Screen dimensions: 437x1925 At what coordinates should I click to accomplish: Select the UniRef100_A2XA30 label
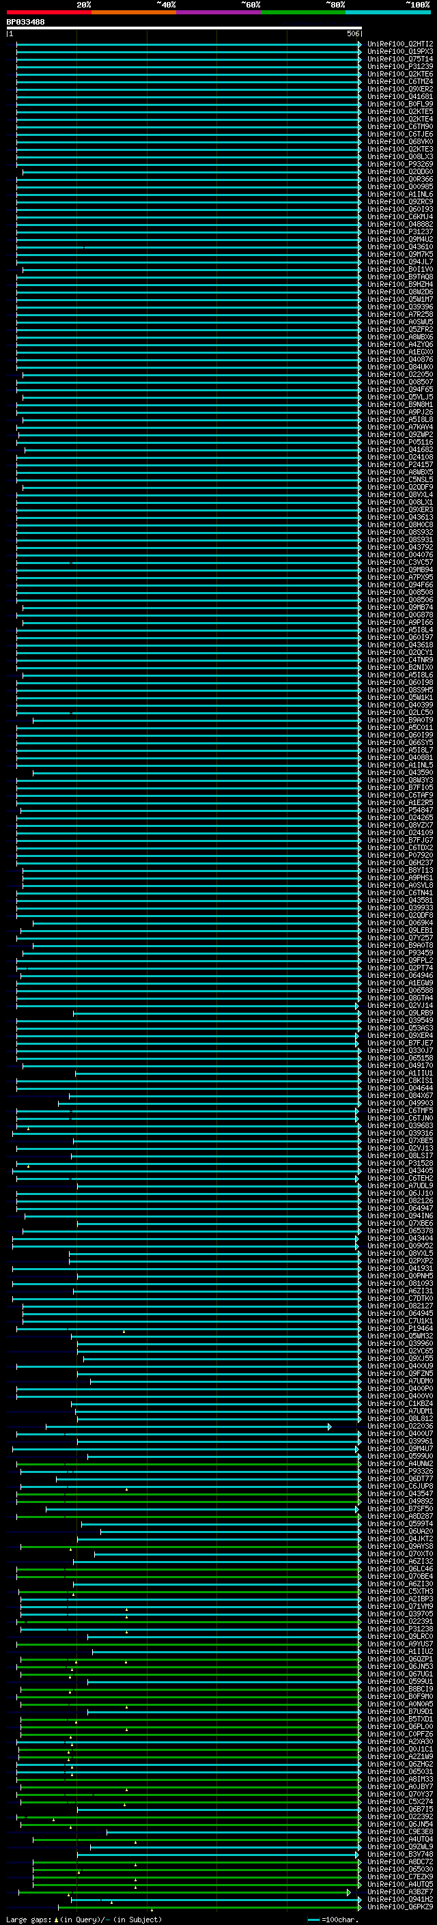400,1742
